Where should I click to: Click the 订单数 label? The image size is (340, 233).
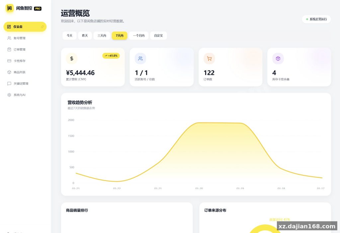(x=208, y=79)
